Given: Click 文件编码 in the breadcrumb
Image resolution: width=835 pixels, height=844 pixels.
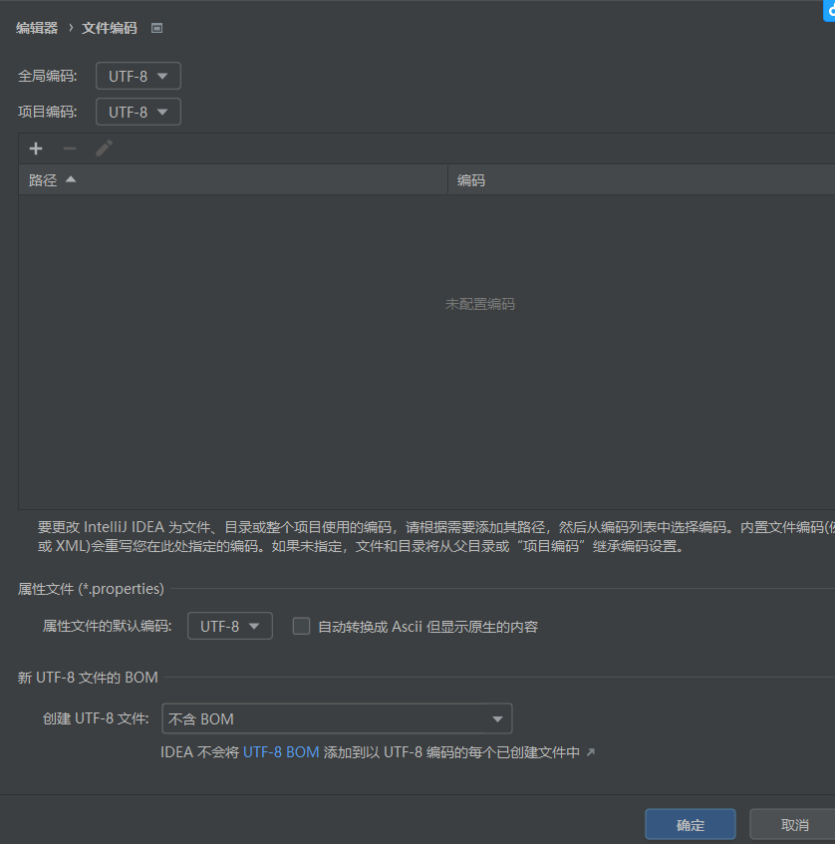Looking at the screenshot, I should pos(109,28).
